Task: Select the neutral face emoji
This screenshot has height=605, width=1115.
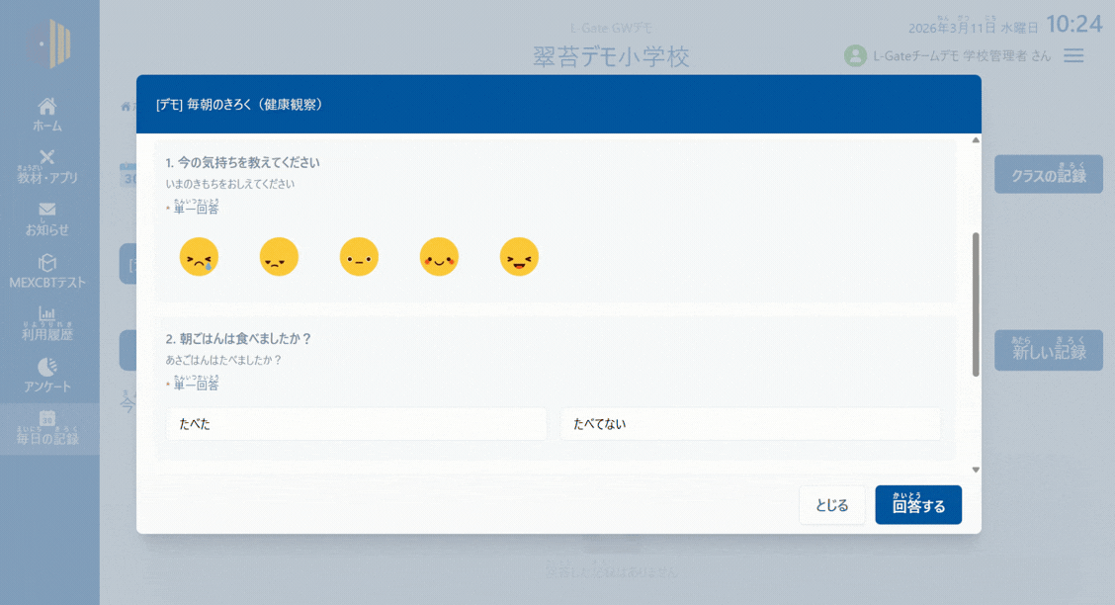Action: coord(359,257)
